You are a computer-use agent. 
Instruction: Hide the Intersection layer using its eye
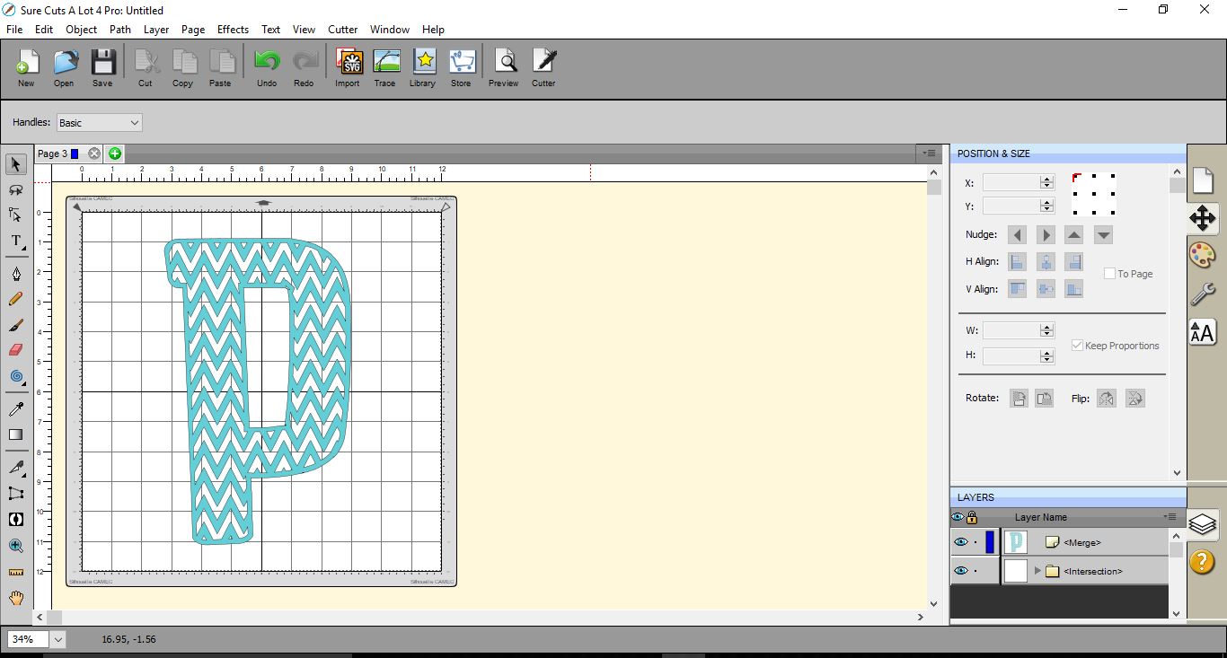(961, 571)
